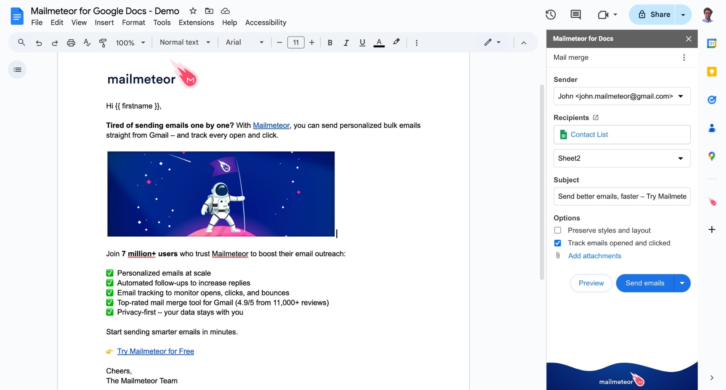
Task: Increase font size with plus
Action: tap(312, 43)
